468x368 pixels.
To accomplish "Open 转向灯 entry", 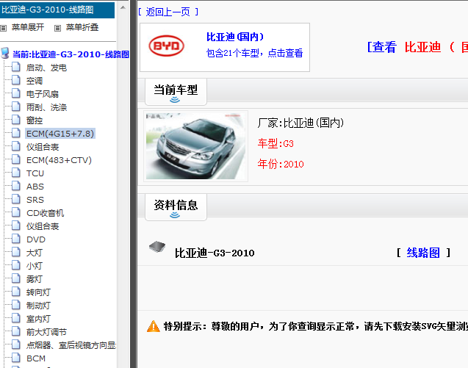I will pos(38,292).
